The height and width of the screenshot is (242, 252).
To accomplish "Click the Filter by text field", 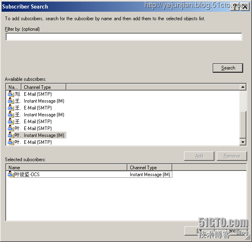I will pos(124,37).
